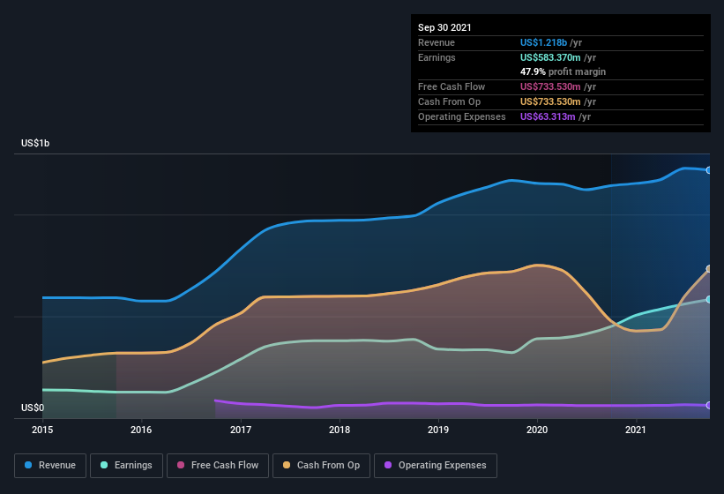
Task: Click the Cash From Op label in tooltip
Action: [449, 101]
